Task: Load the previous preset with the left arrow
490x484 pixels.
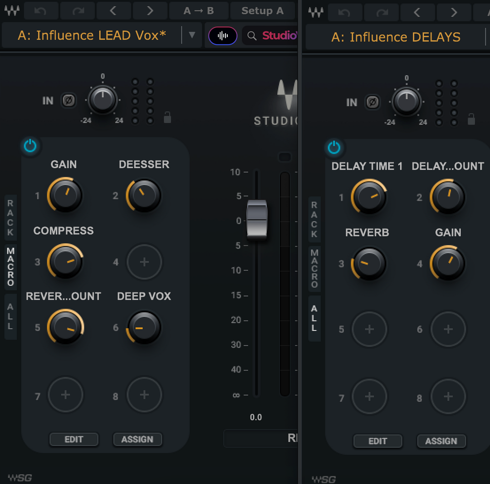Action: click(x=113, y=10)
